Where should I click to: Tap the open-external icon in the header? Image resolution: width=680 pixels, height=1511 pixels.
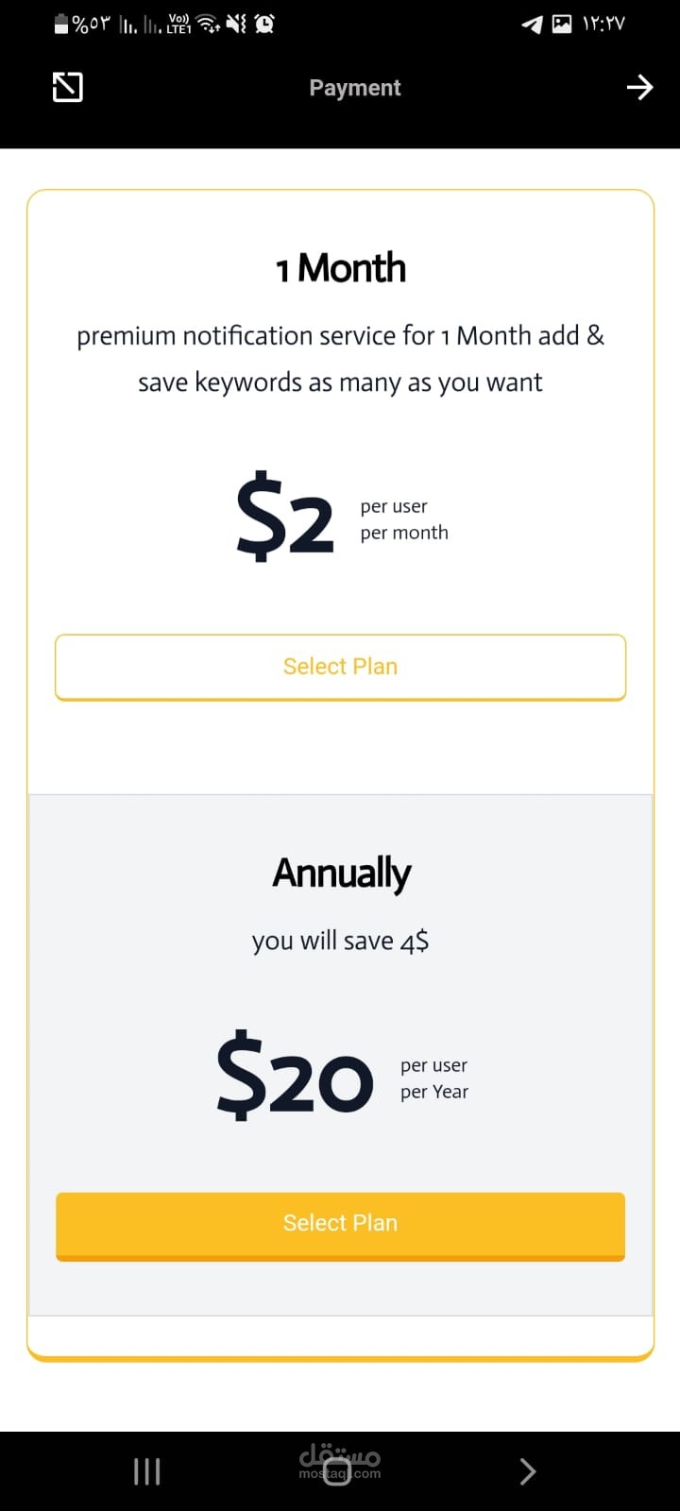[x=67, y=88]
